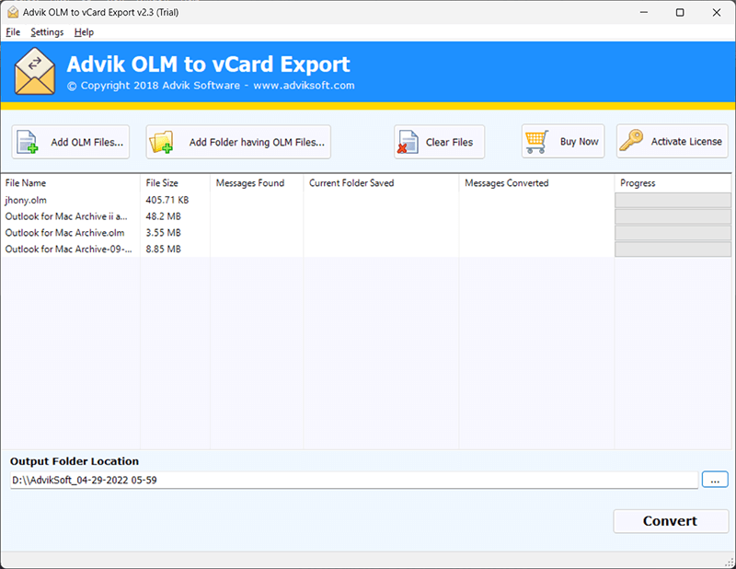Screen dimensions: 736x569
Task: Click the progress bar for Outlook for Mac Archive.olm
Action: (x=673, y=233)
